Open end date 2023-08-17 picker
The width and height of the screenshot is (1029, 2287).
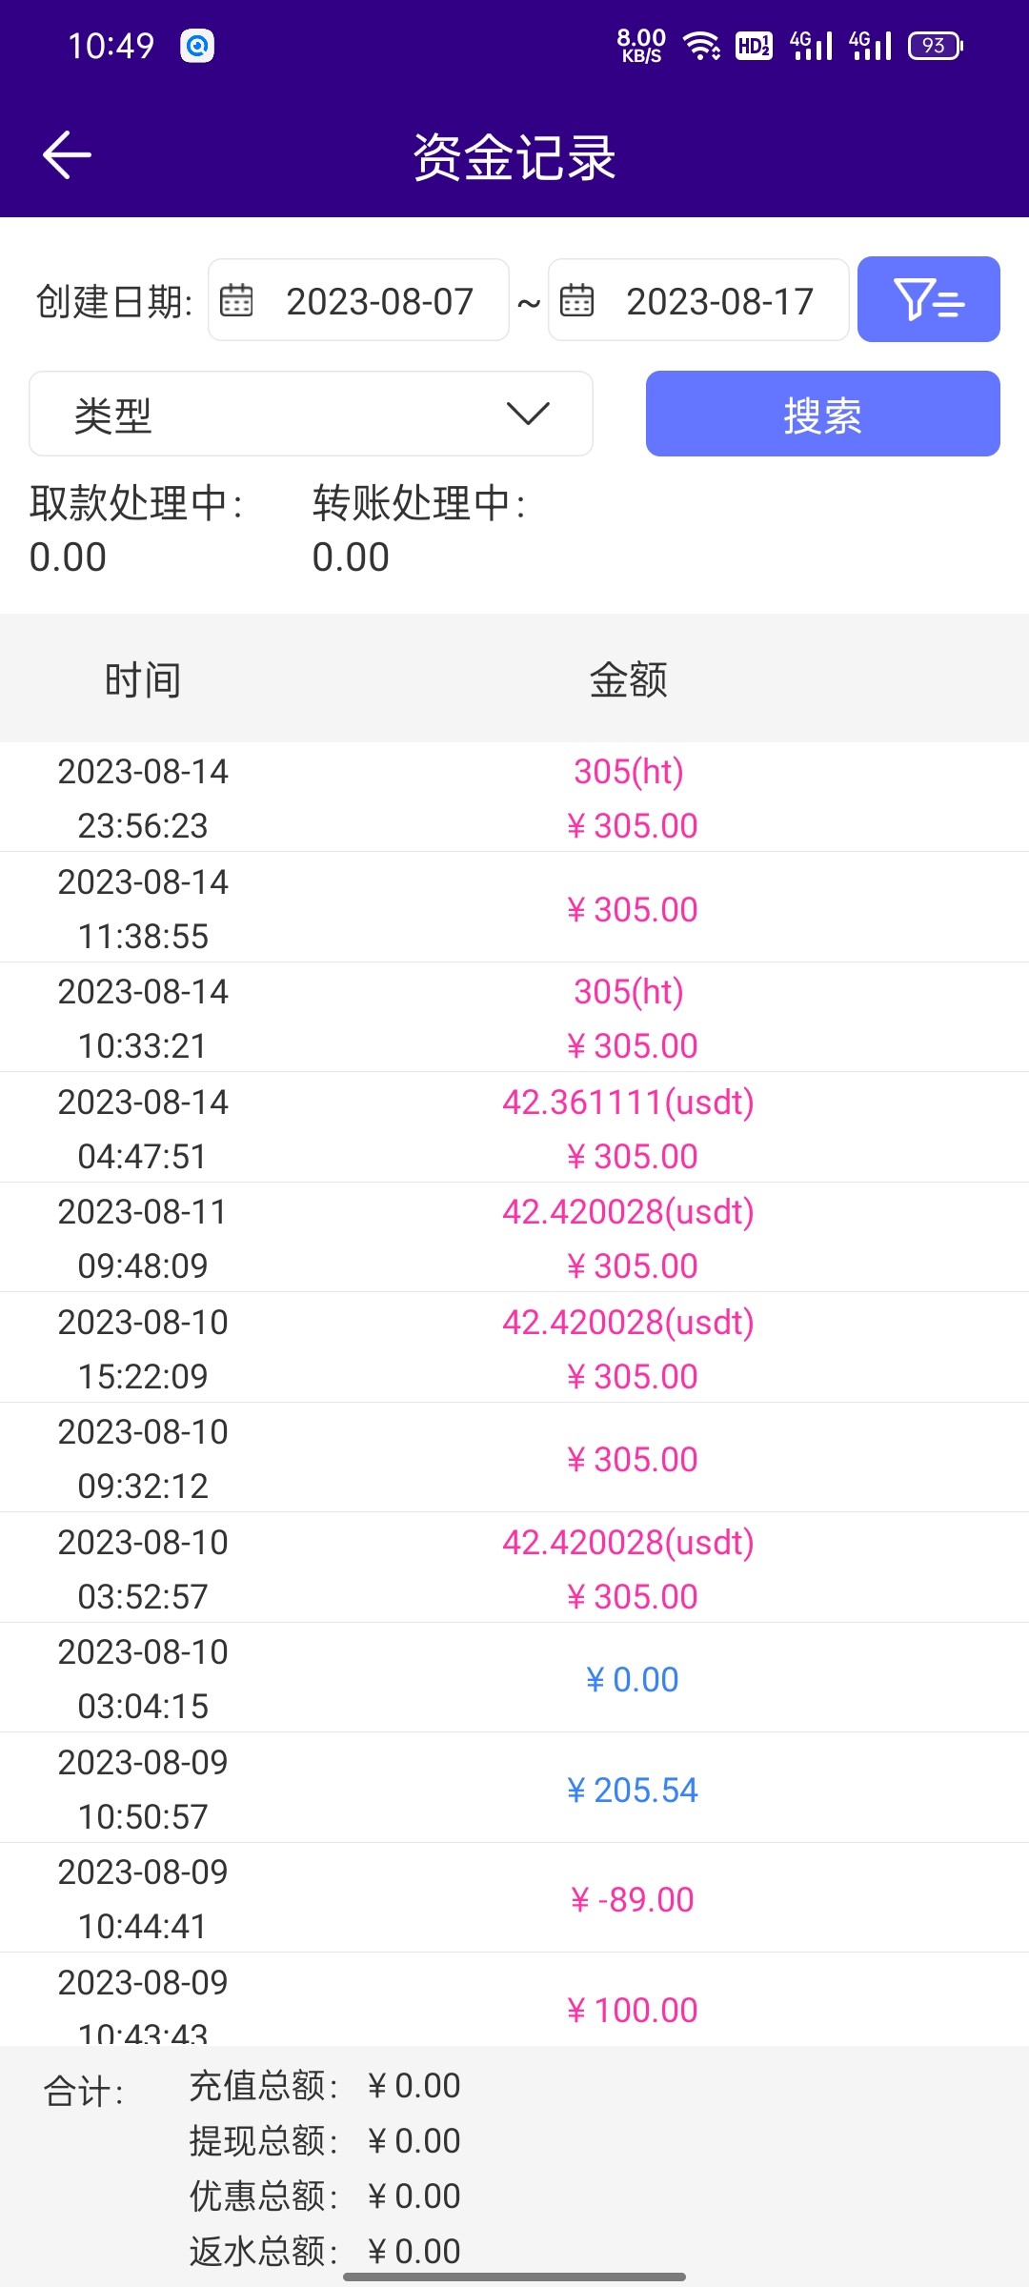click(719, 301)
